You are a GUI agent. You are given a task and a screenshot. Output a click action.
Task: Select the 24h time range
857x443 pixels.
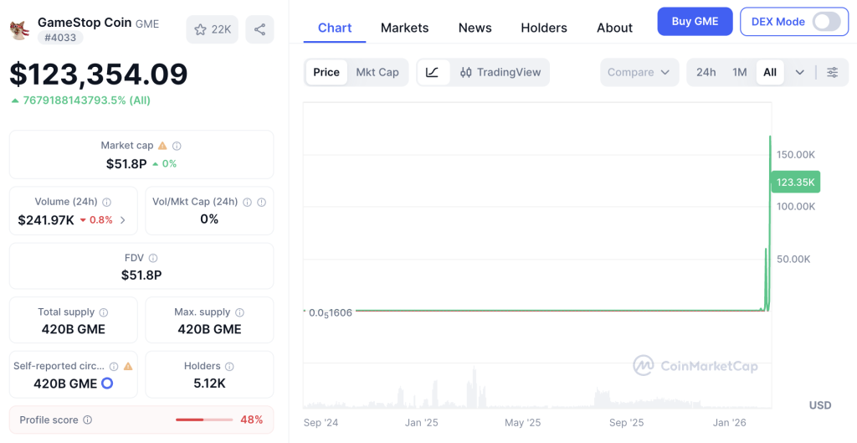[706, 72]
